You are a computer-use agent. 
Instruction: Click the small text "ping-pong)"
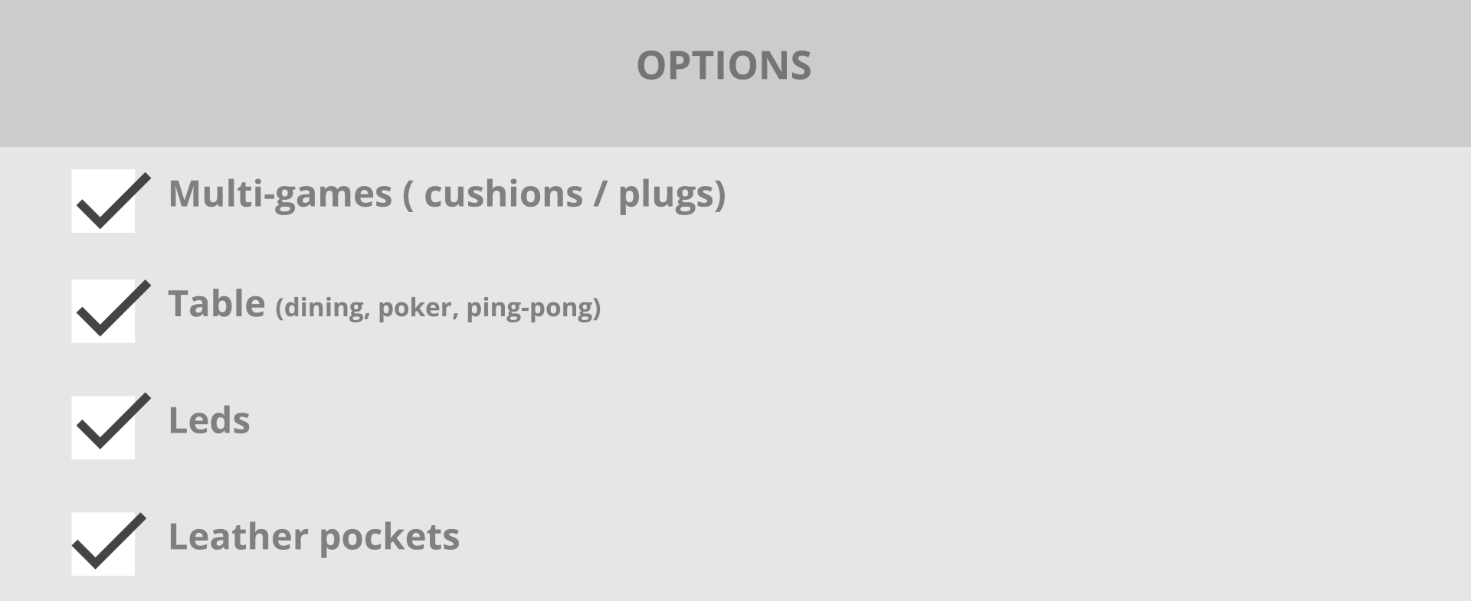coord(534,309)
